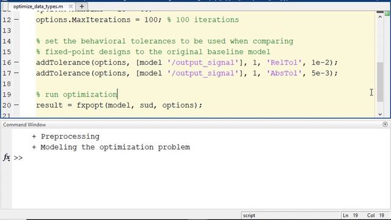This screenshot has width=391, height=220.
Task: Click 'result = fxpopt(model, sud, options);' line
Action: [x=119, y=105]
